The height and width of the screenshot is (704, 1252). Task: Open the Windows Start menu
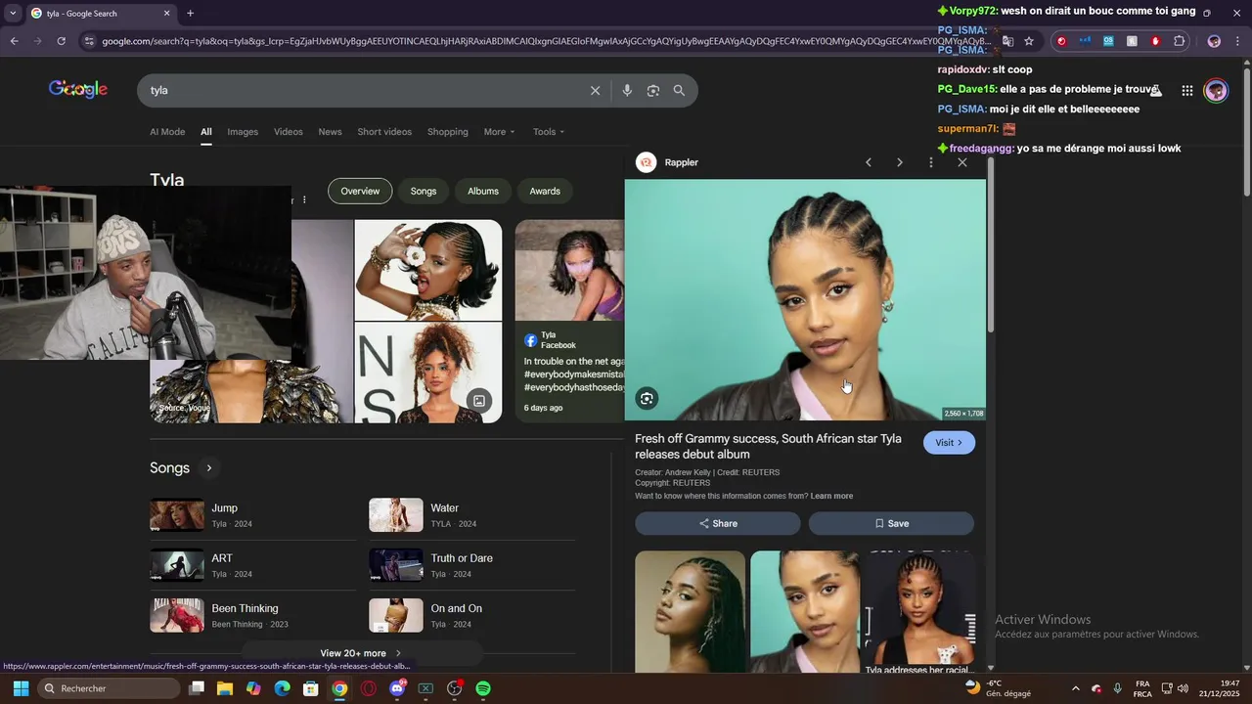click(21, 688)
